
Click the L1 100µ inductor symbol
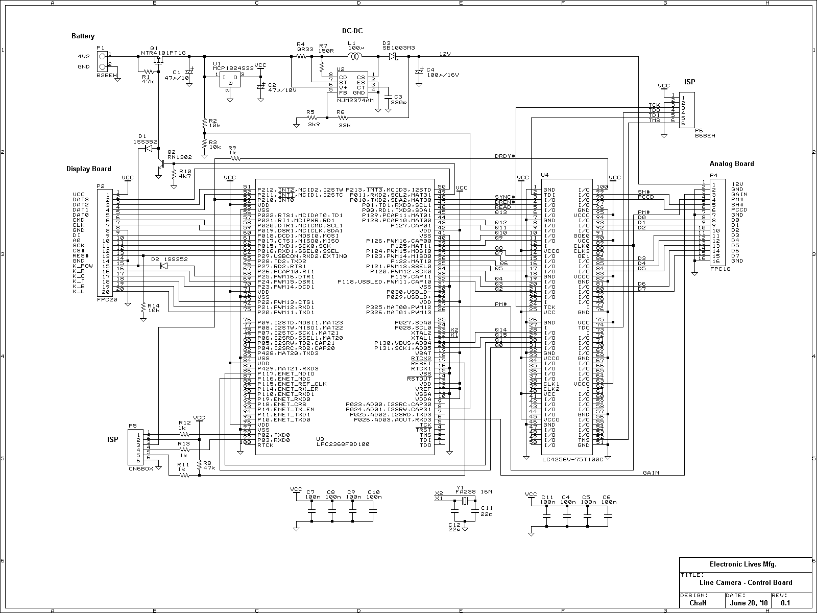pos(355,56)
